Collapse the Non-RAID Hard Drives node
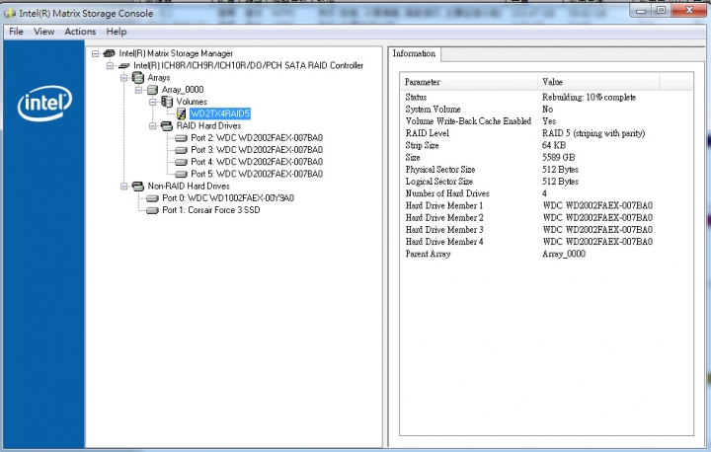 (x=123, y=186)
